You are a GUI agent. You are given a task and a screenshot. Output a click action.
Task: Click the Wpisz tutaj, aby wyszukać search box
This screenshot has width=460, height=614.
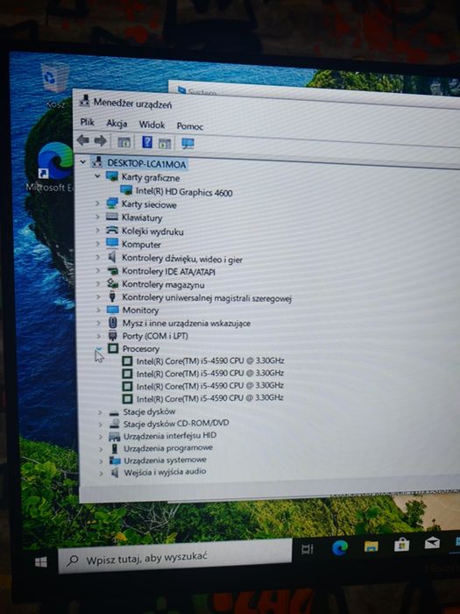tap(175, 556)
